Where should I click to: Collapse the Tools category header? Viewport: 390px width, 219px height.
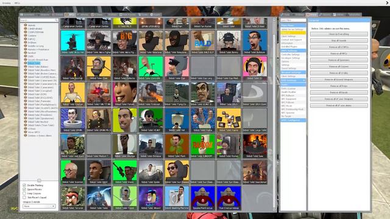point(293,85)
